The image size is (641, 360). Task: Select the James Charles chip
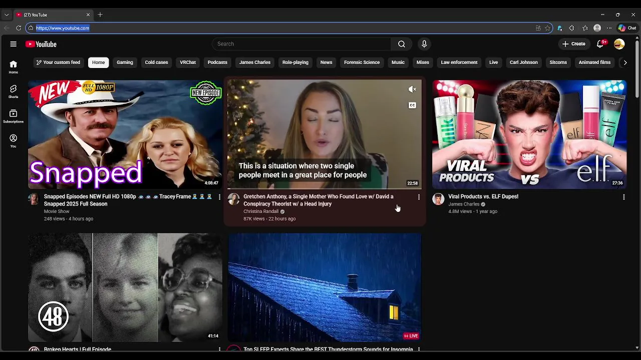click(255, 62)
